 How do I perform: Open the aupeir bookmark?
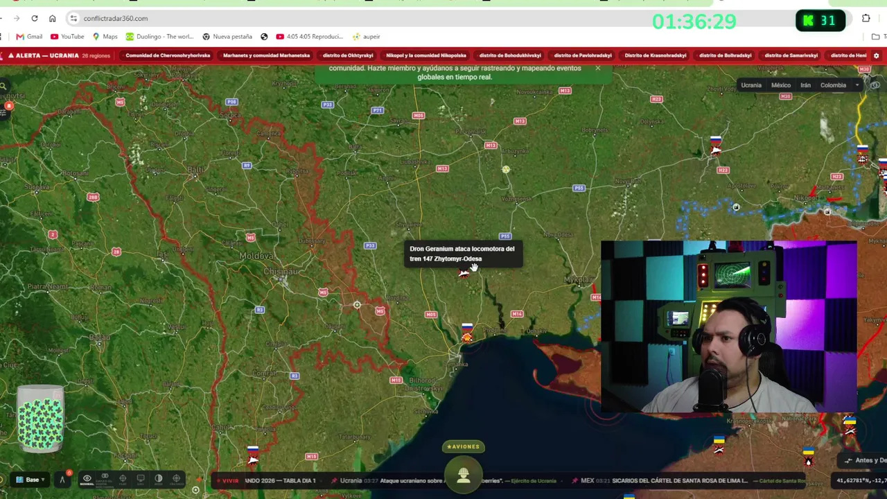point(366,37)
